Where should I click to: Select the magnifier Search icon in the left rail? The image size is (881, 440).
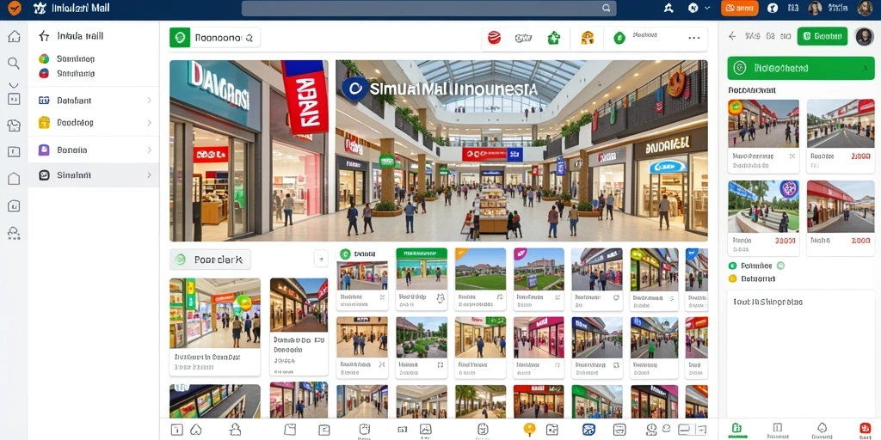14,63
